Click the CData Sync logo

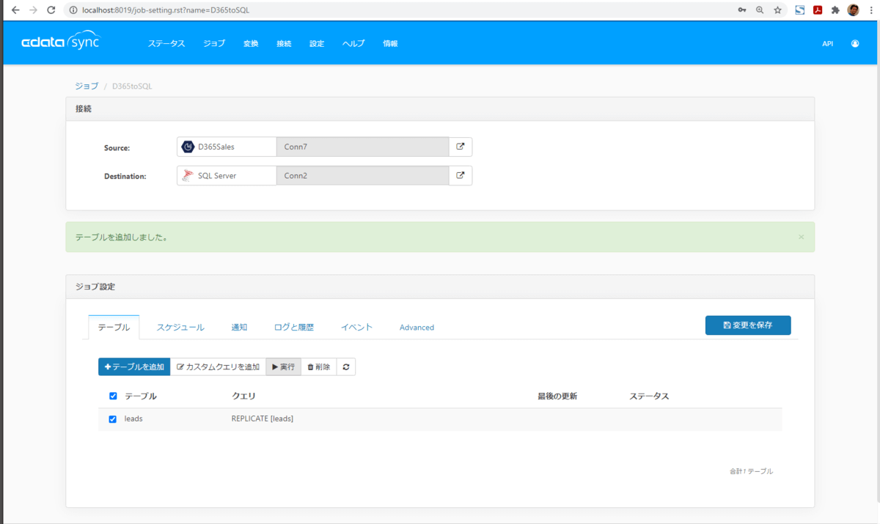point(60,42)
